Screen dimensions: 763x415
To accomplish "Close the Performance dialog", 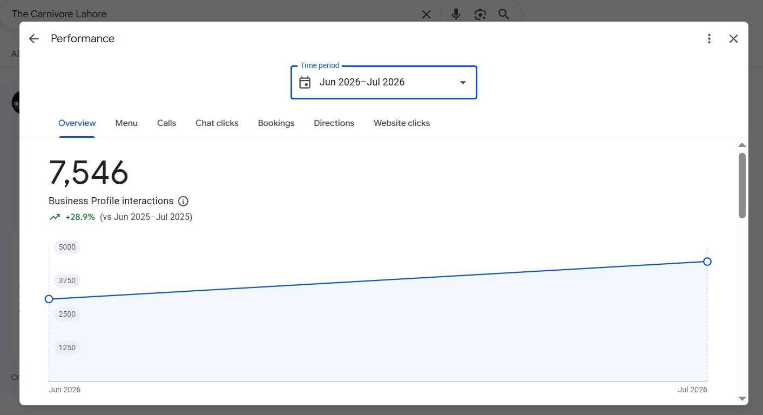I will tap(733, 38).
